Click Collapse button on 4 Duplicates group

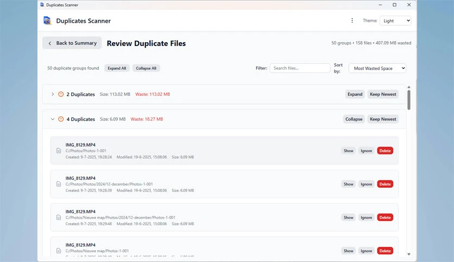(x=354, y=119)
